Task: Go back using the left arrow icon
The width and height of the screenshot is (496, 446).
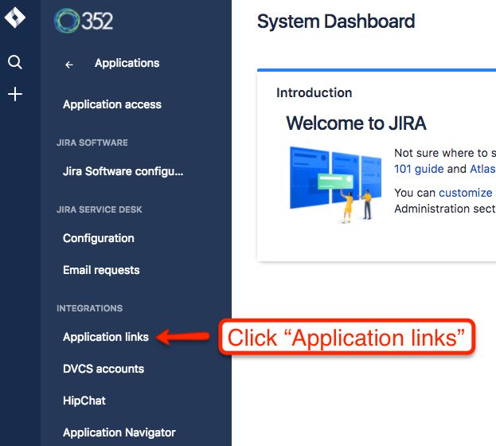Action: point(69,65)
